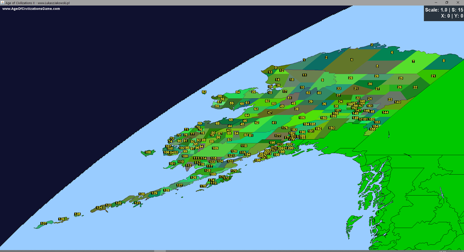Select the island labeled 137
Image resolution: width=464 pixels, height=252 pixels.
(44, 223)
